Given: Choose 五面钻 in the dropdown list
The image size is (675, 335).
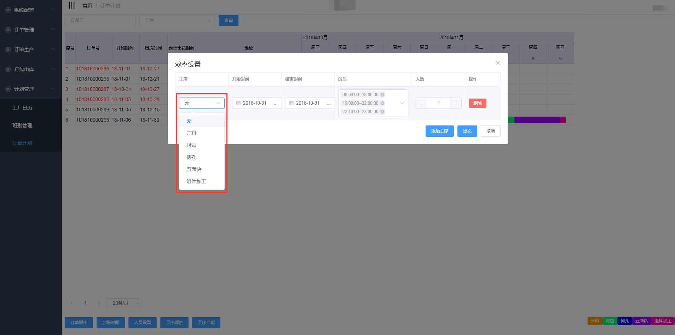Looking at the screenshot, I should [194, 169].
